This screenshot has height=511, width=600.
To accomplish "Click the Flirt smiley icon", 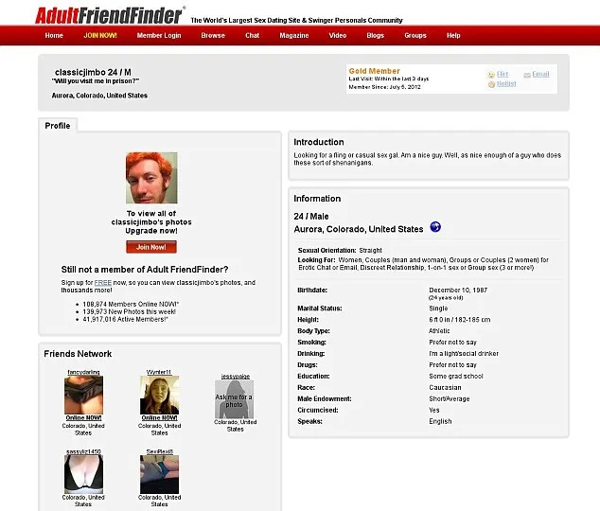I will click(x=491, y=75).
